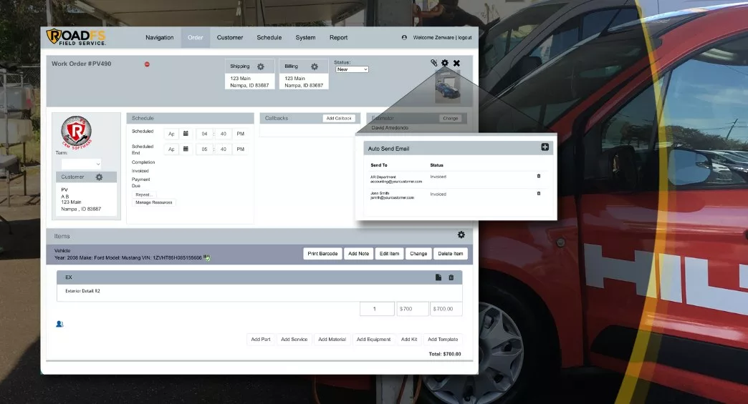Open the Customer menu in navigation bar
Screen dimensions: 748x404
(x=230, y=38)
